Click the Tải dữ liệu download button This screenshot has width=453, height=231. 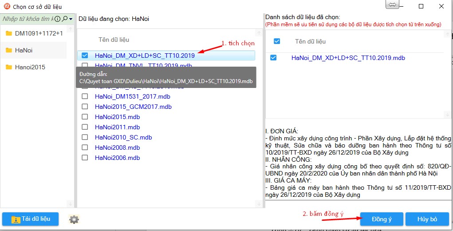click(x=30, y=219)
